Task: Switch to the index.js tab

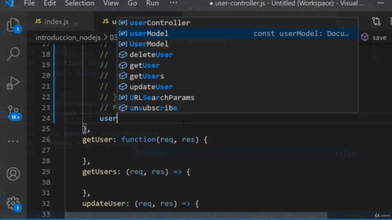Action: 56,22
